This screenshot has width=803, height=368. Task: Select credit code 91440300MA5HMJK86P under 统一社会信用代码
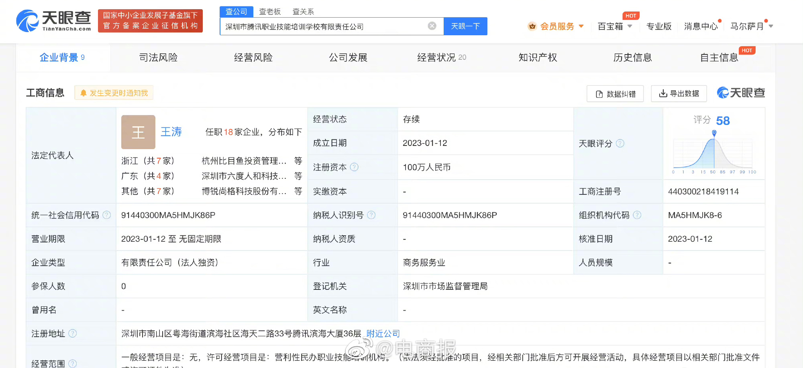[x=168, y=215]
